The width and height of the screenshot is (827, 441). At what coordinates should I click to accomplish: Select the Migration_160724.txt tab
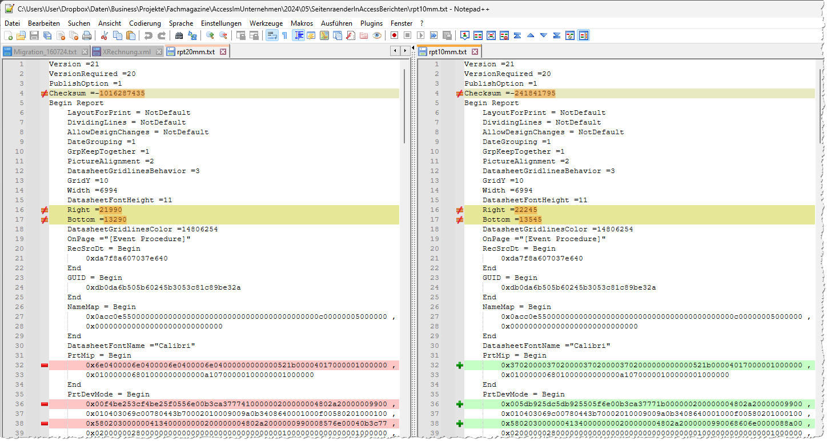tap(45, 52)
